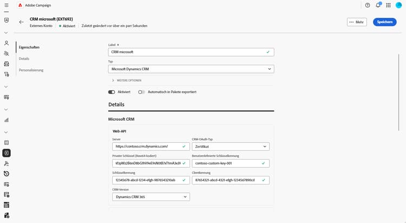Toggle Automatisch in Pakete exportiert switch

point(141,92)
